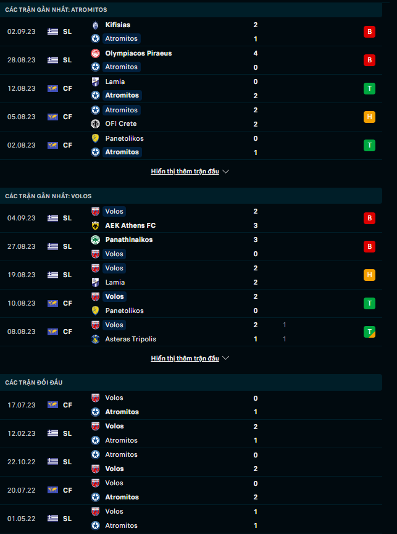Viewport: 397px width, 534px height.
Task: Click the red B badge for Kifisias match
Action: 369,31
